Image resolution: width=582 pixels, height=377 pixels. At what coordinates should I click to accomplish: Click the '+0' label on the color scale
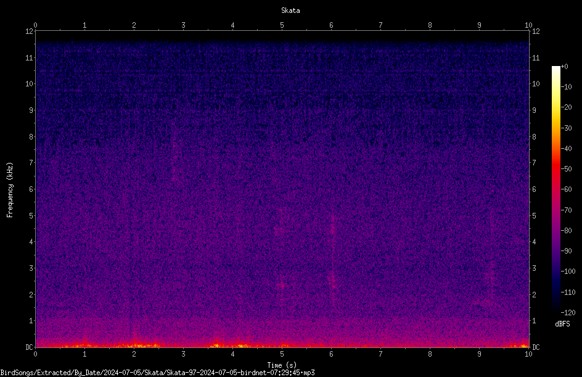564,67
